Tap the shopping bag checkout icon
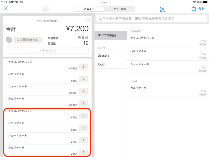The height and width of the screenshot is (157, 209). (x=193, y=9)
